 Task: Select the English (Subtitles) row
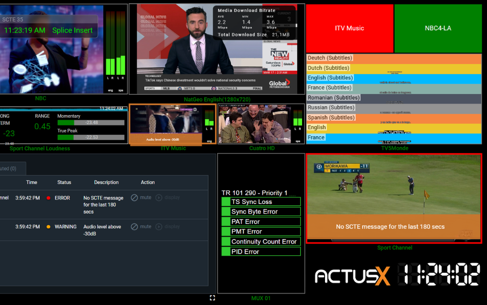tap(394, 78)
